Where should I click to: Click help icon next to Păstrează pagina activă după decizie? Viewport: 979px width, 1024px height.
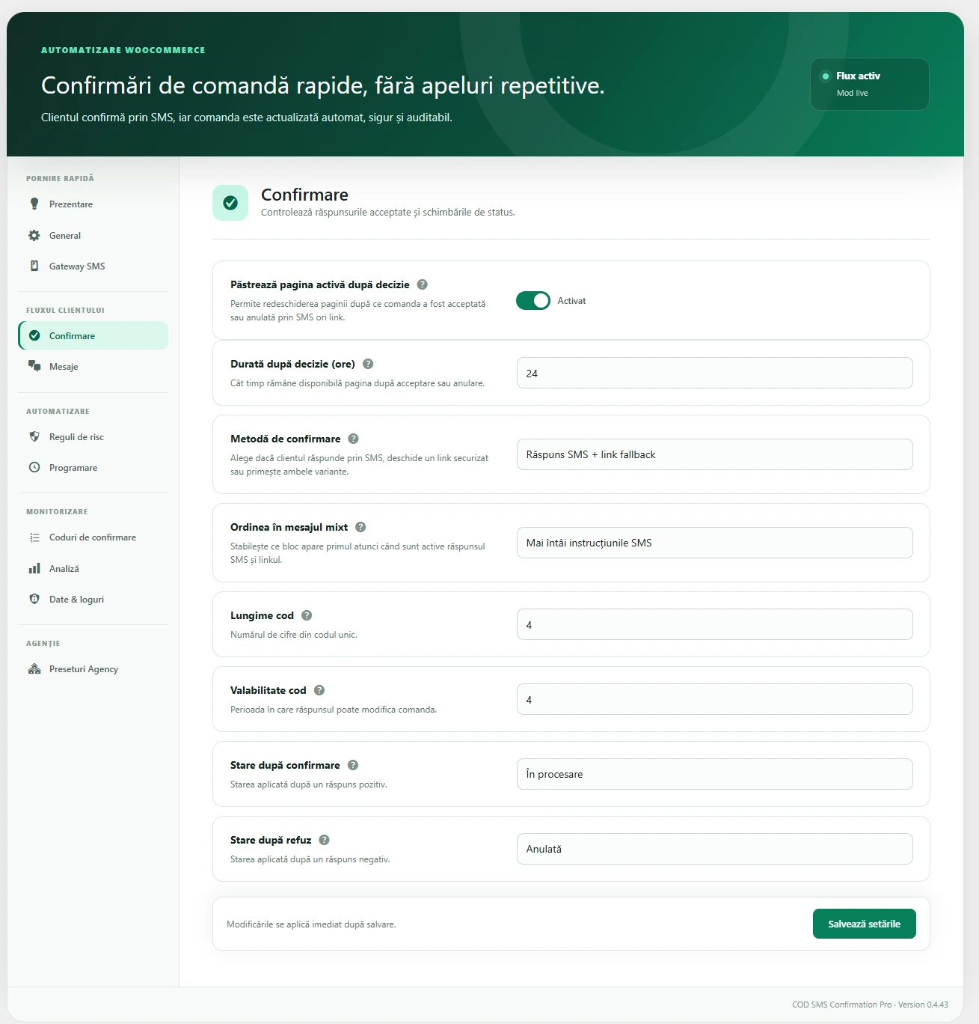(422, 284)
